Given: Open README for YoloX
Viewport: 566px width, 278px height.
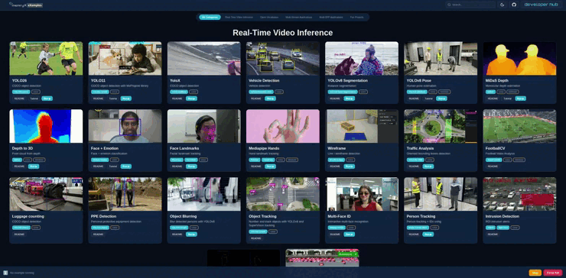Looking at the screenshot, I should [x=177, y=99].
